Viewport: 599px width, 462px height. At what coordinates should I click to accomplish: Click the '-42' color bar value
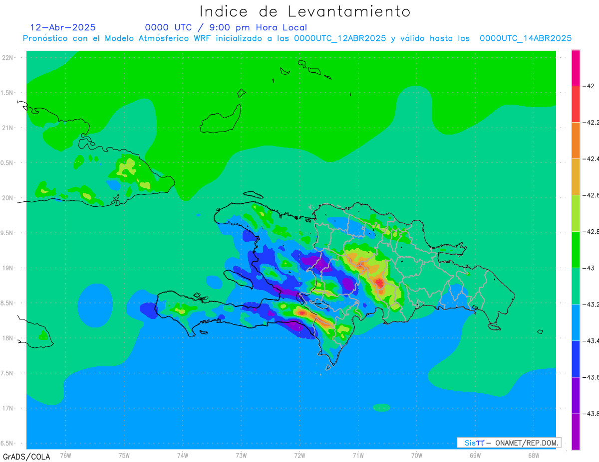click(x=590, y=86)
